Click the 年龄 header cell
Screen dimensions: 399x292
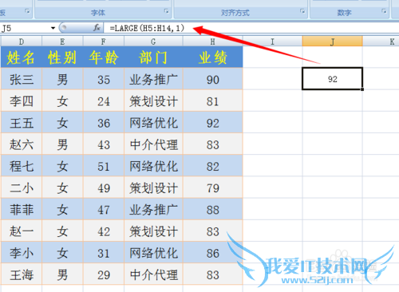[104, 57]
